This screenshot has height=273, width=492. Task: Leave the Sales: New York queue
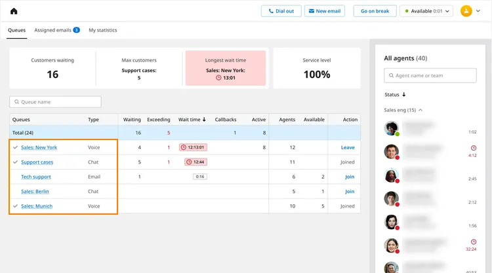tap(348, 147)
